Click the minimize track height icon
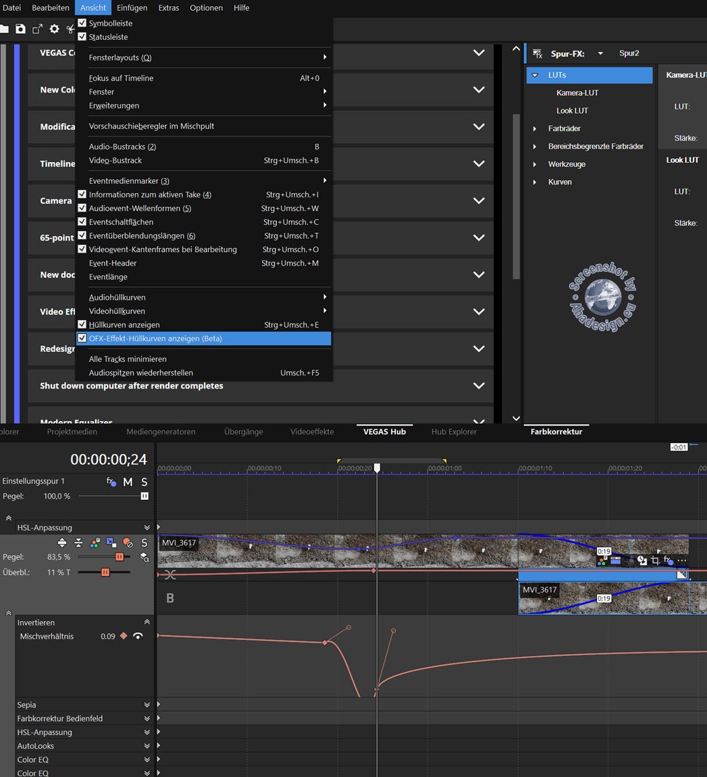This screenshot has height=777, width=707. [x=78, y=543]
